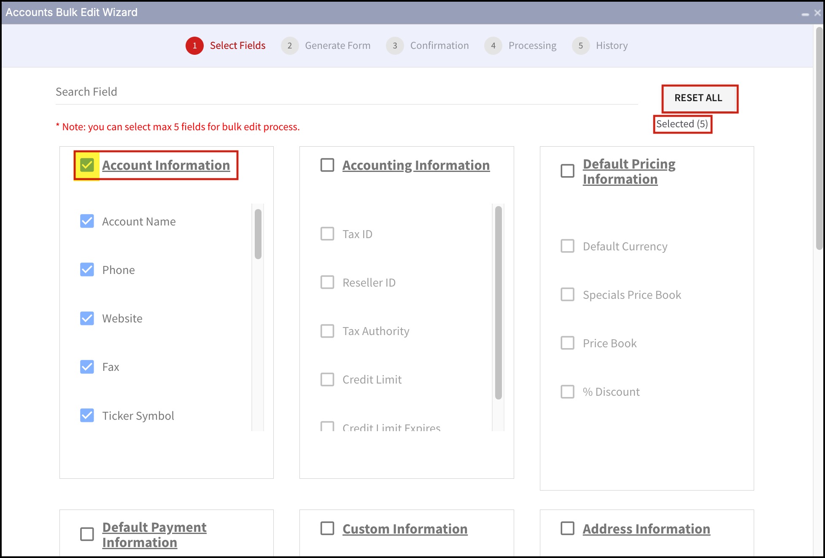
Task: Click the Account Information list scrollbar
Action: pyautogui.click(x=258, y=234)
